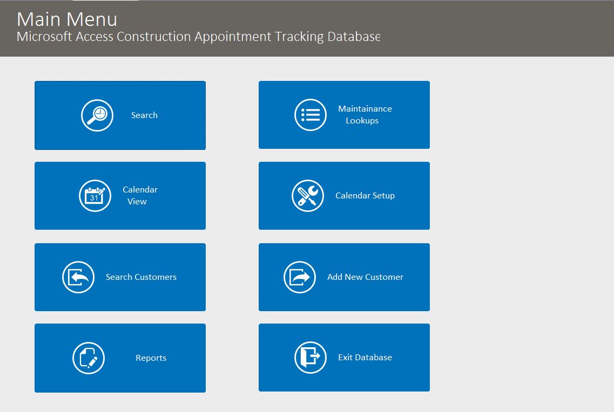Click the calendar 31 icon
This screenshot has height=412, width=614.
coord(95,196)
